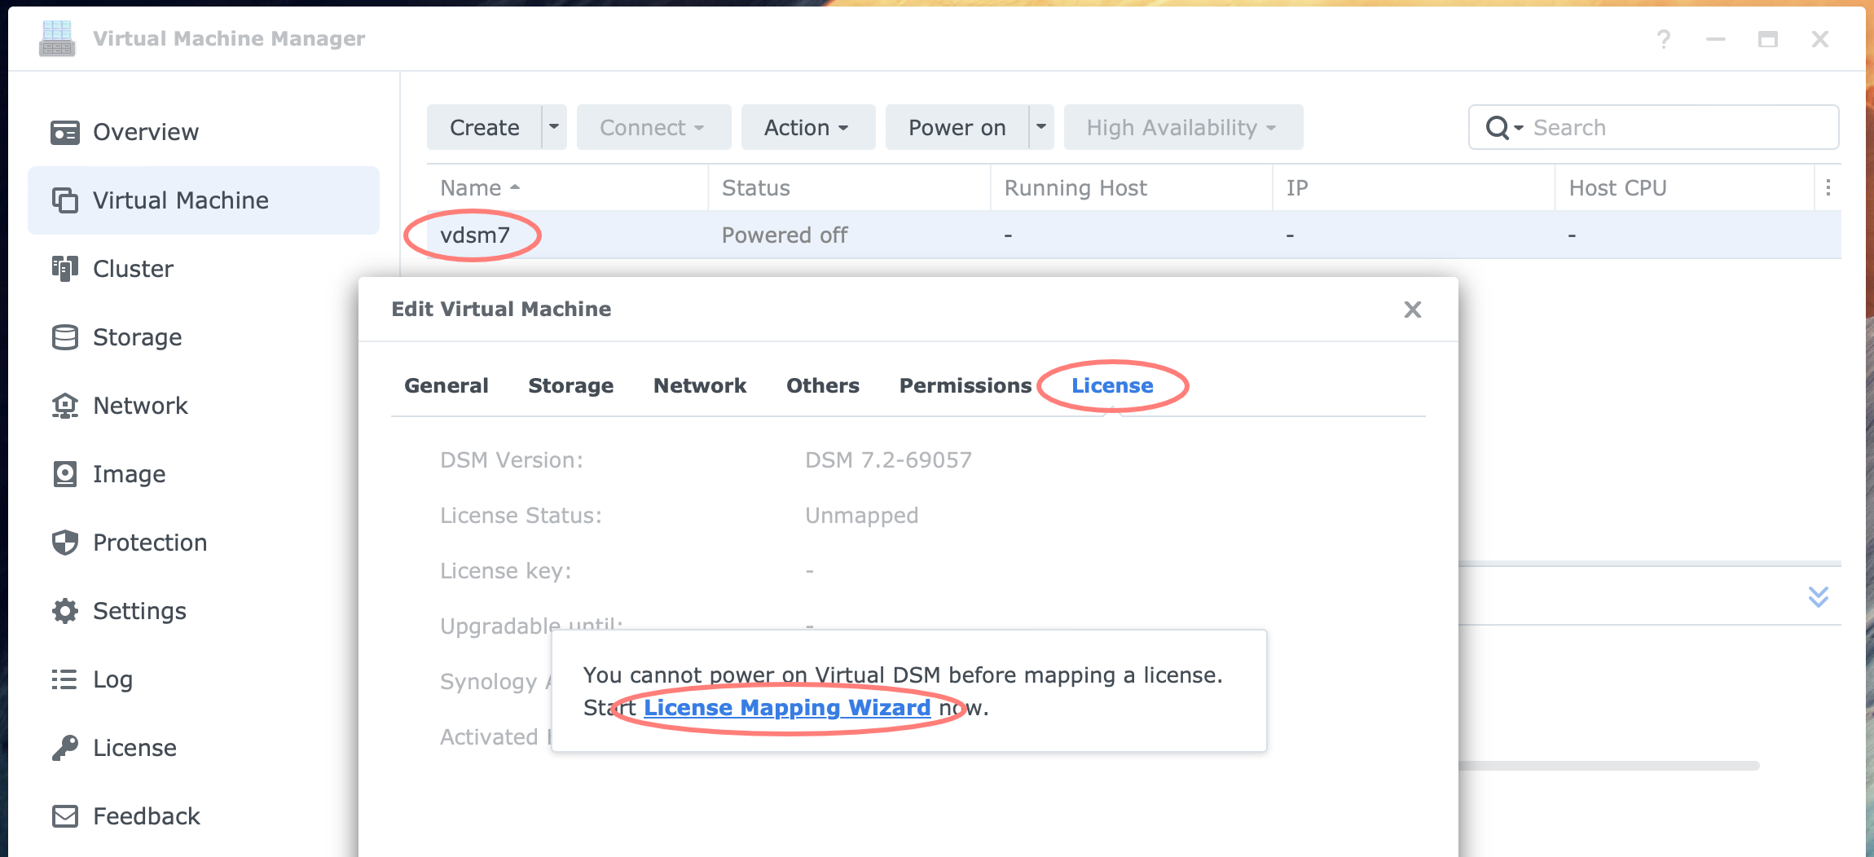This screenshot has width=1874, height=857.
Task: Click the DSM 7.2-69057 version value
Action: pyautogui.click(x=888, y=460)
